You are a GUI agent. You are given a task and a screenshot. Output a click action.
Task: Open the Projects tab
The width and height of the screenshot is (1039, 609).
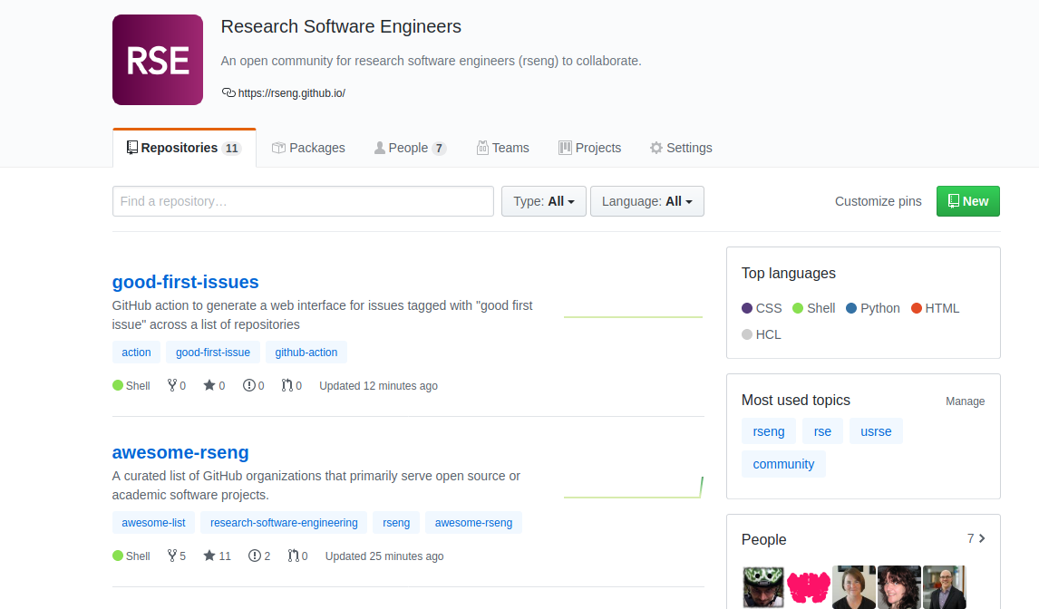click(x=589, y=148)
